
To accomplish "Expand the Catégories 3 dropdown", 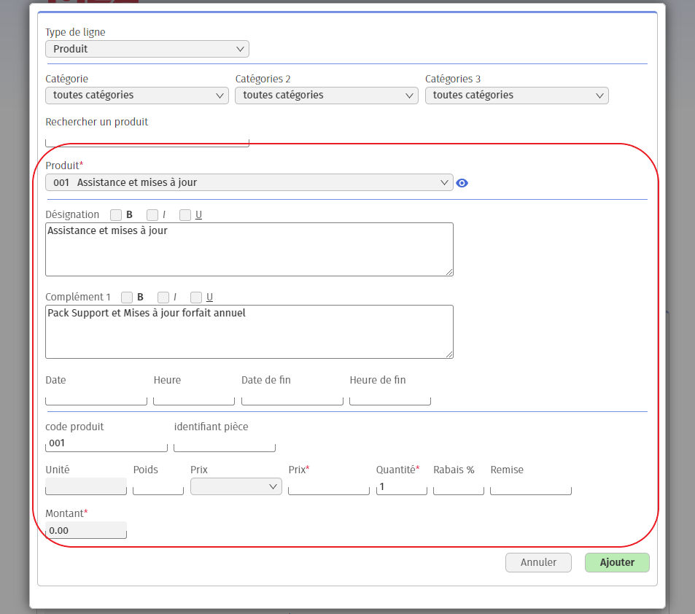I will (x=516, y=96).
